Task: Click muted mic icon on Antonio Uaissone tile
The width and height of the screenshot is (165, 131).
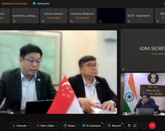Action: point(43,21)
